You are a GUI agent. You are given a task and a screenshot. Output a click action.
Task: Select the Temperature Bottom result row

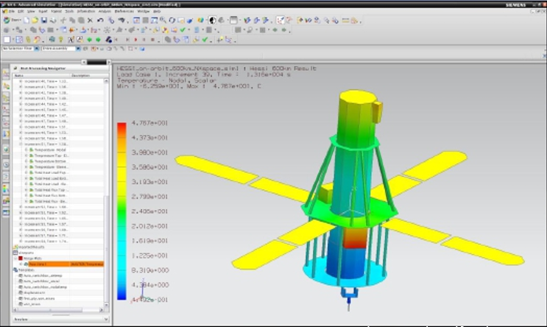[x=51, y=161]
